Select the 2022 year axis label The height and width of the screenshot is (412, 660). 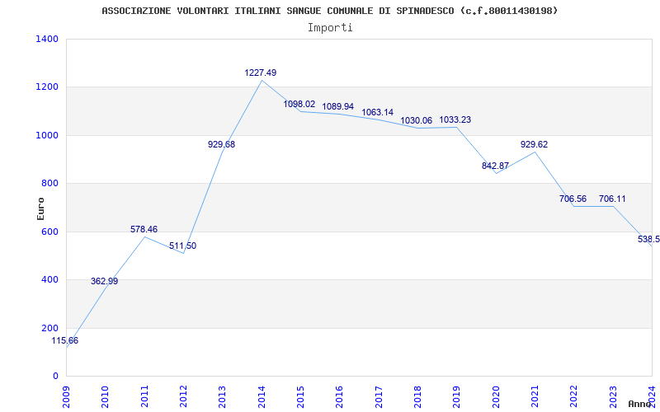pyautogui.click(x=574, y=396)
